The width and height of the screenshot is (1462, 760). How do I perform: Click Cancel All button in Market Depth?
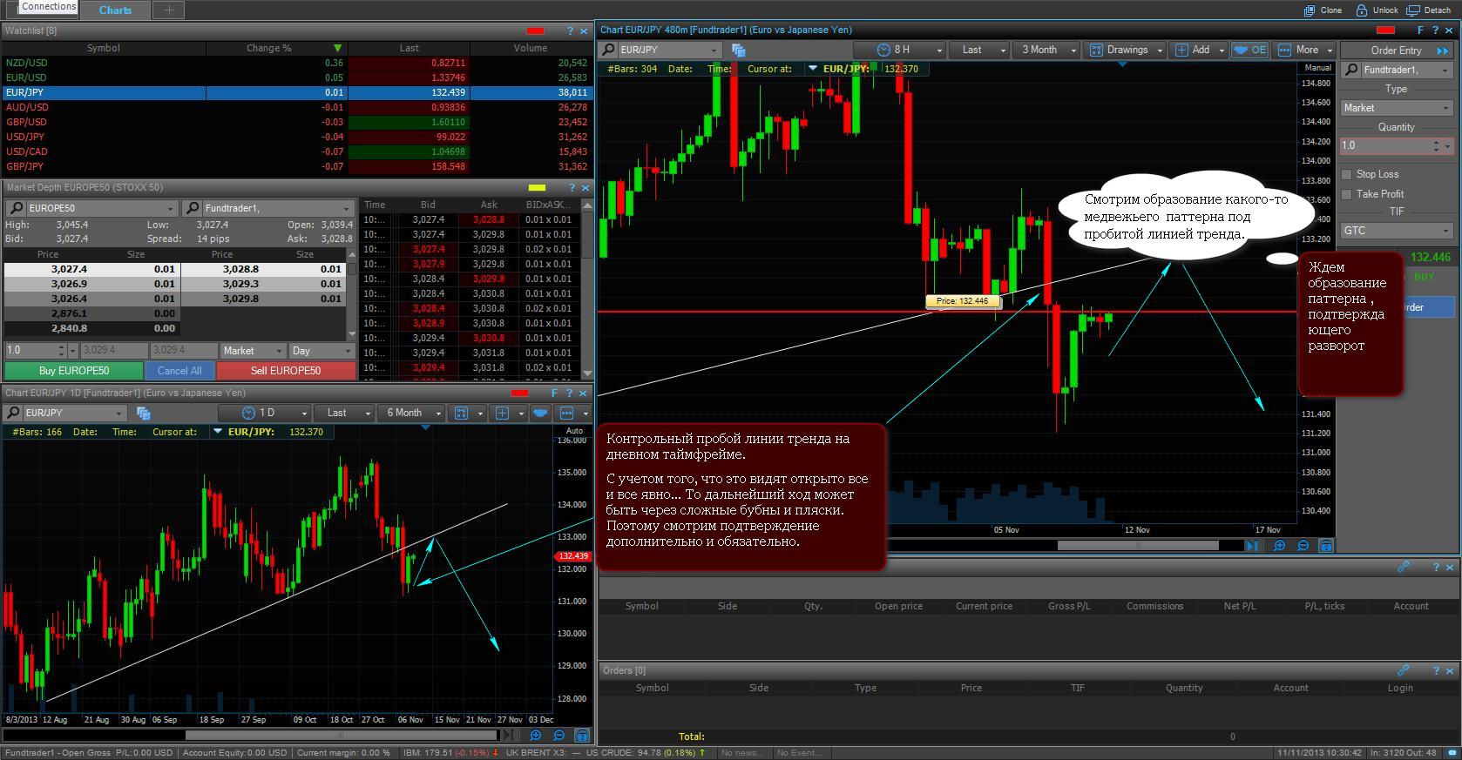pyautogui.click(x=179, y=371)
